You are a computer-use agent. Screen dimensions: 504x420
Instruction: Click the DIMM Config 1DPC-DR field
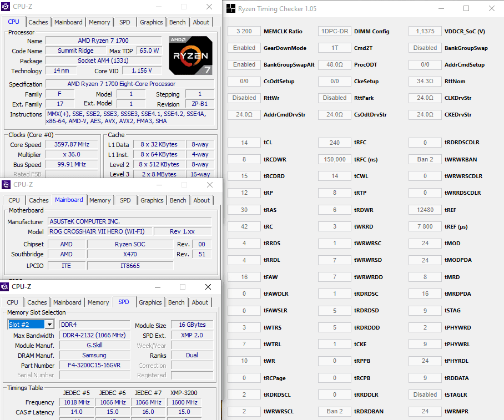335,31
